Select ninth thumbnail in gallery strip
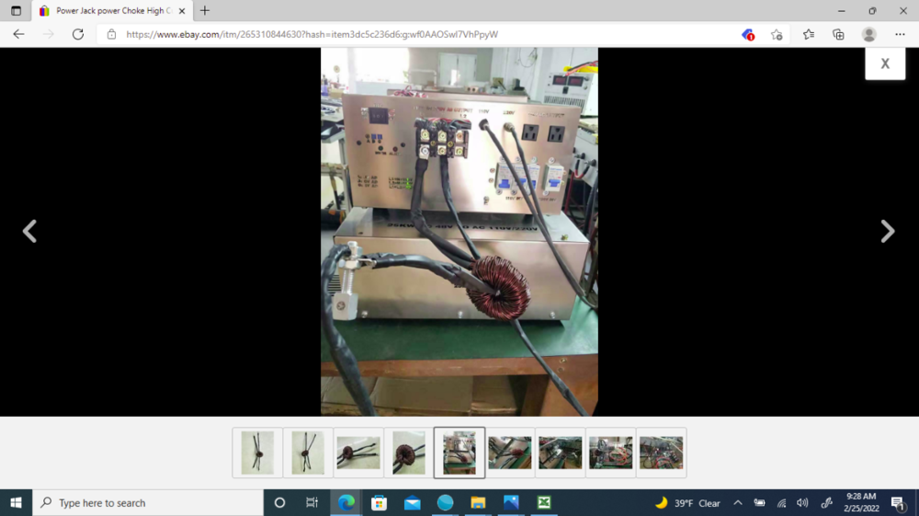The width and height of the screenshot is (919, 516). coord(661,453)
